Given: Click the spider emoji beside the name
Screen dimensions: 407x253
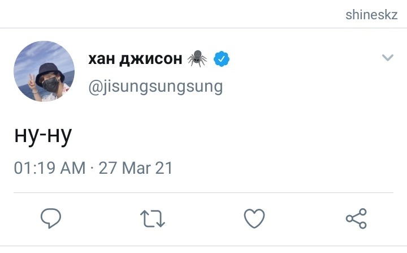Looking at the screenshot, I should 197,59.
